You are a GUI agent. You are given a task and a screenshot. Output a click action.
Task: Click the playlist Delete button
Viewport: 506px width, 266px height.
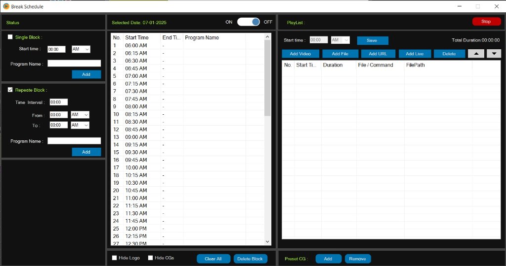[x=449, y=54]
